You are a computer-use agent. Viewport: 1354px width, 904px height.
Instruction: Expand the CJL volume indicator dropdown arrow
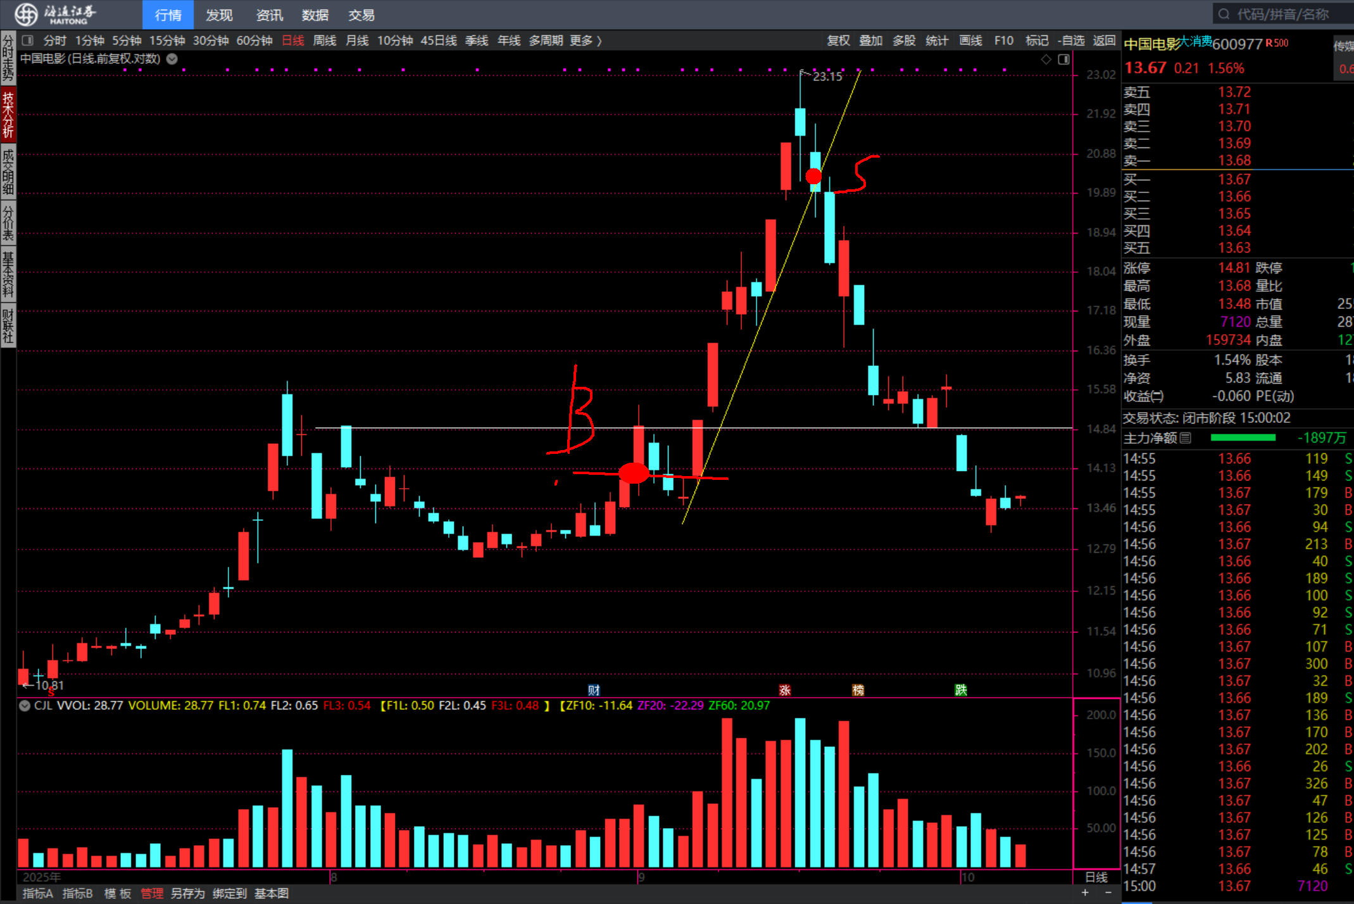[x=25, y=705]
